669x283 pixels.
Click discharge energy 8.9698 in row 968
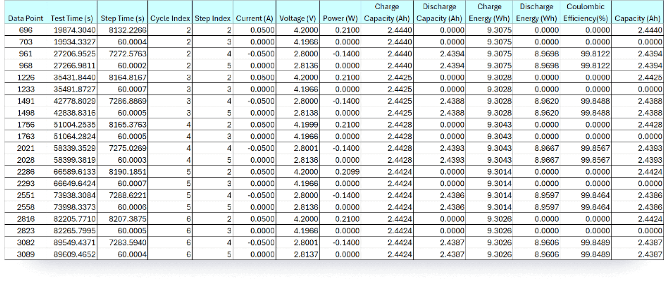536,66
